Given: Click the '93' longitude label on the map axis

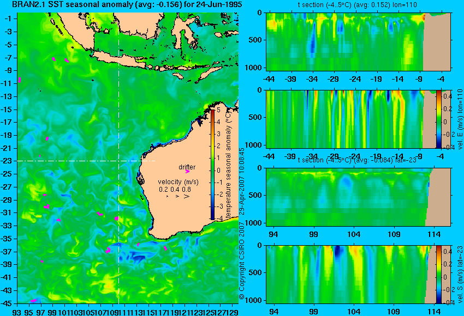Looking at the screenshot, I should 17,312.
